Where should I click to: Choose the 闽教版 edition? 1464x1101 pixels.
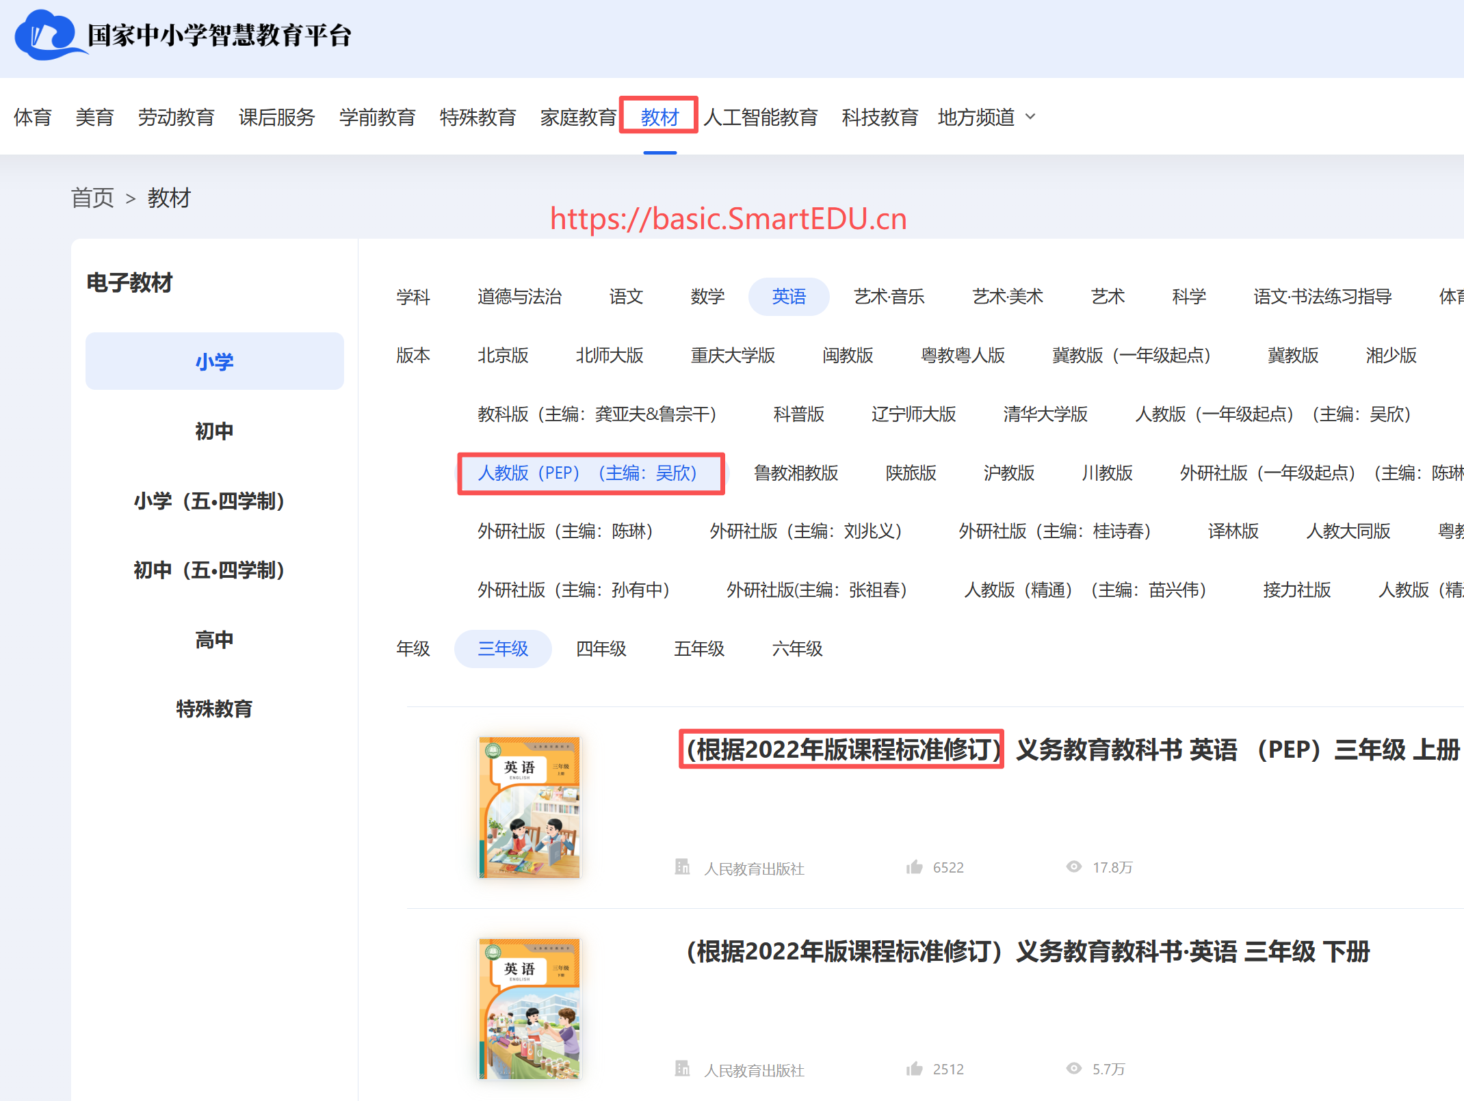[x=848, y=355]
